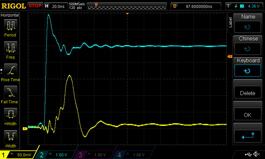The height and width of the screenshot is (159, 265).
Task: Switch to Chinese input method
Action: [247, 45]
